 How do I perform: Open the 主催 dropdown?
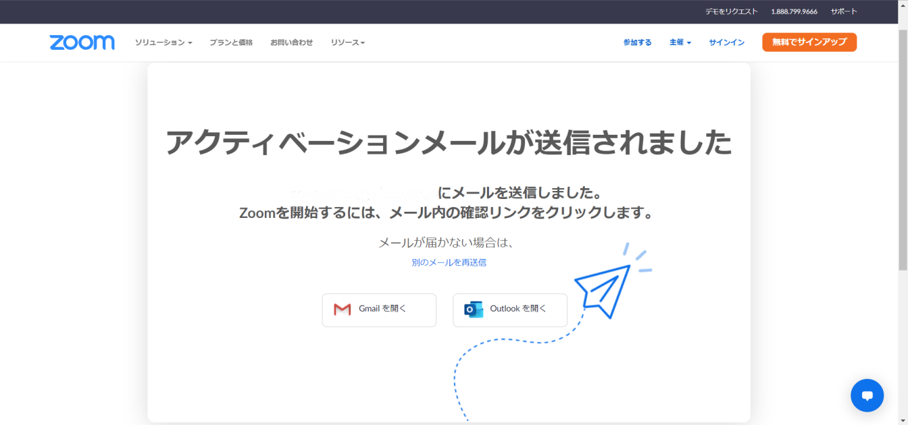680,42
